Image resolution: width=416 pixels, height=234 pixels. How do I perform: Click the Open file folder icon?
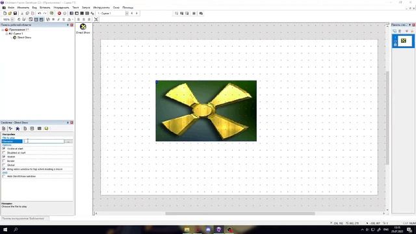pos(10,13)
